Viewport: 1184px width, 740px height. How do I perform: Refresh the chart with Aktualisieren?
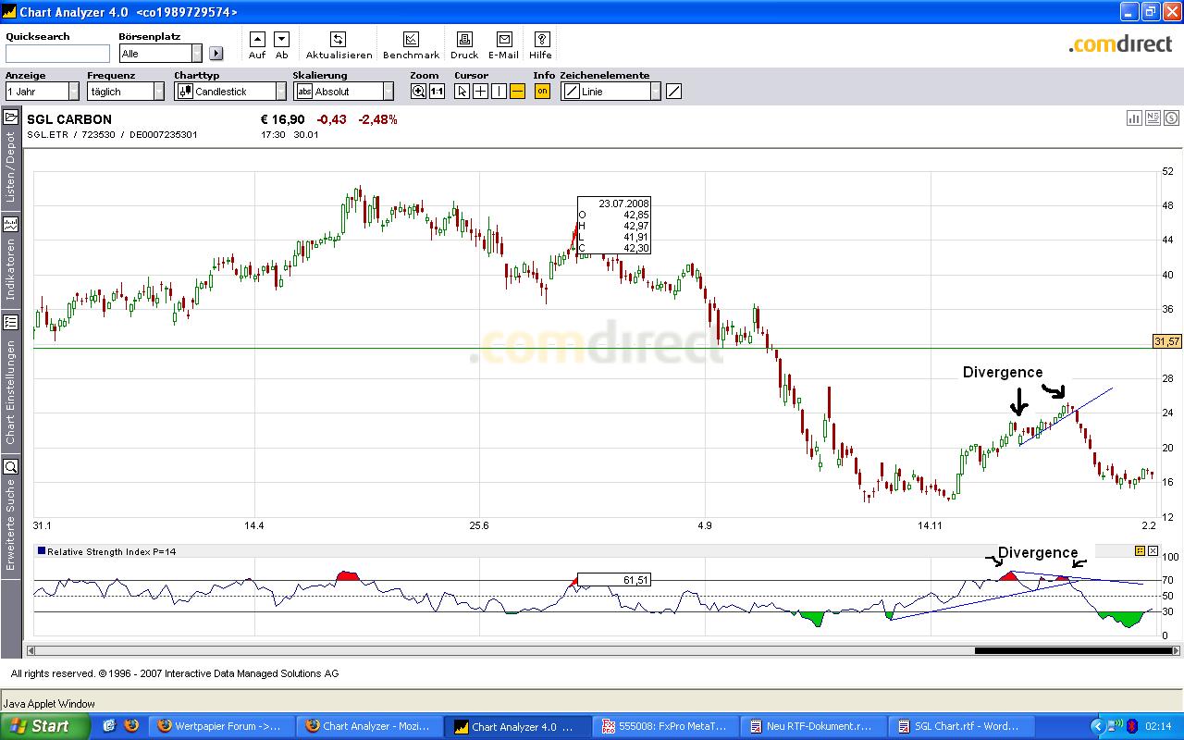339,39
